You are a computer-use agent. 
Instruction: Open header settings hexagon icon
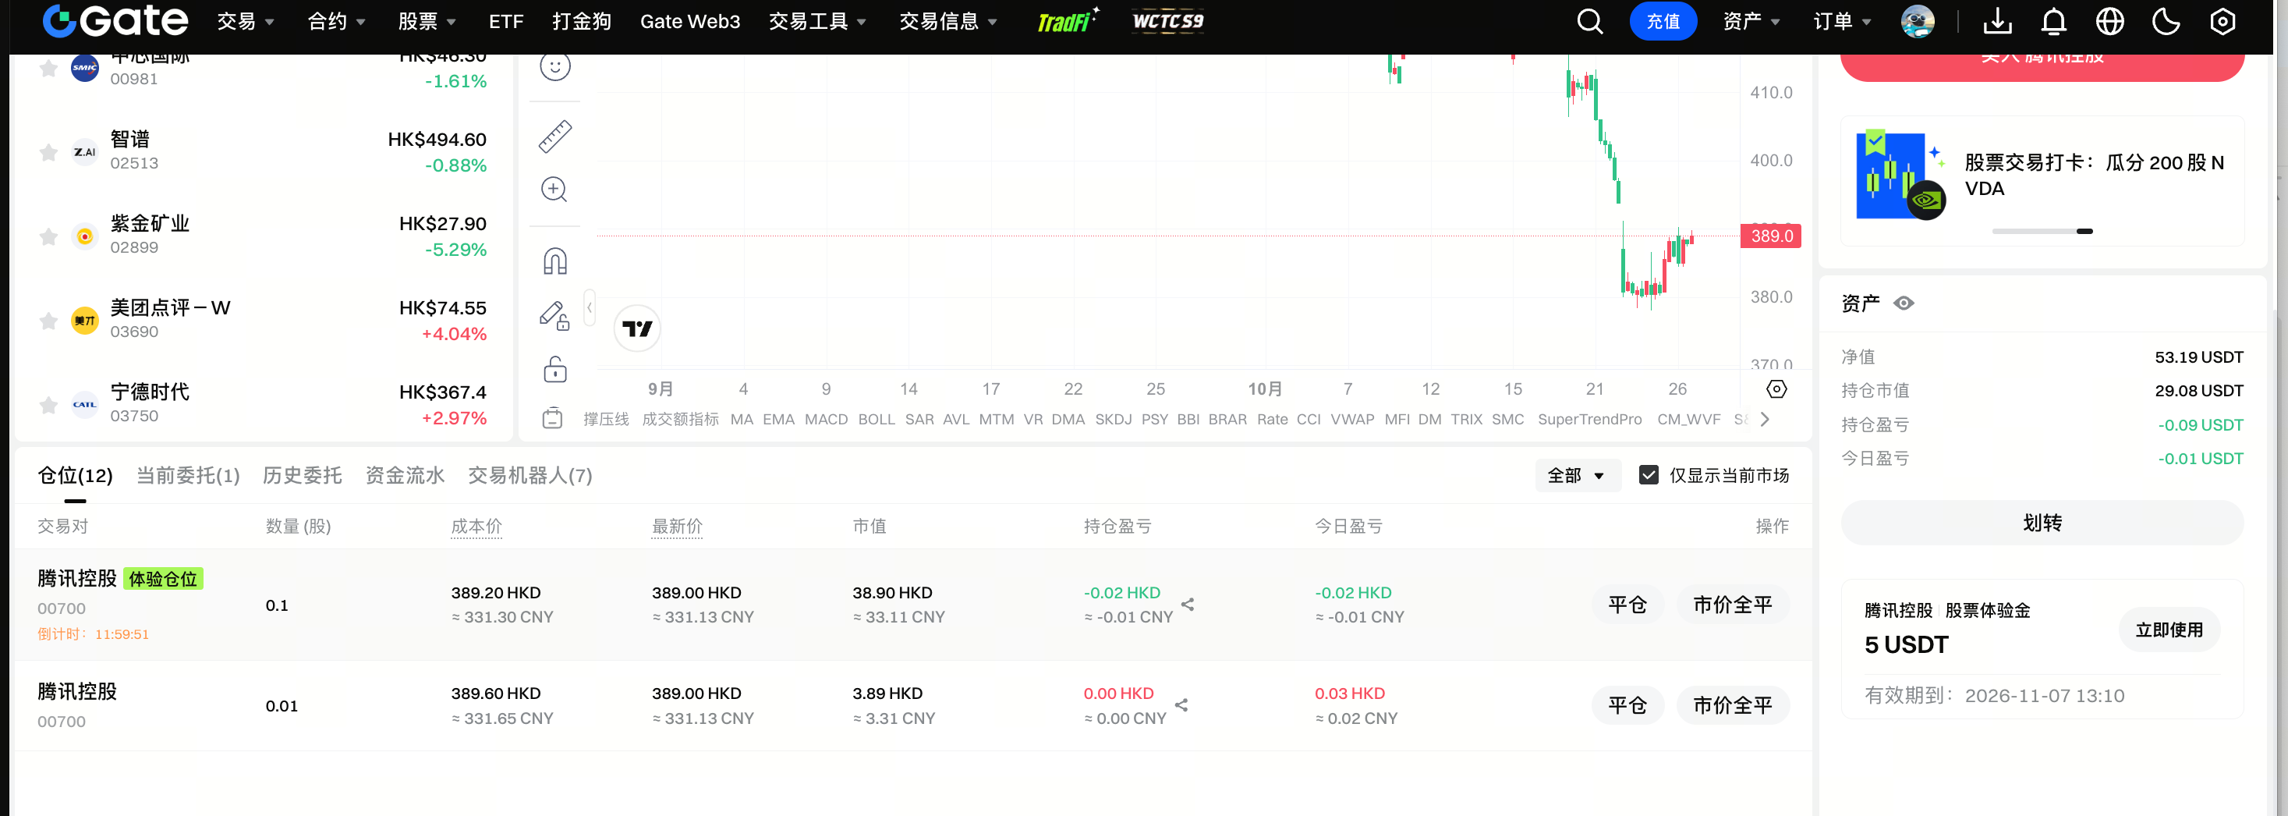(x=2222, y=21)
